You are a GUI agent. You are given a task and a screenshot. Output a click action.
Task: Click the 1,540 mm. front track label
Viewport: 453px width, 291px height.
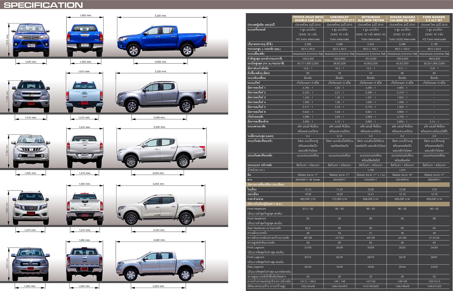click(x=31, y=62)
